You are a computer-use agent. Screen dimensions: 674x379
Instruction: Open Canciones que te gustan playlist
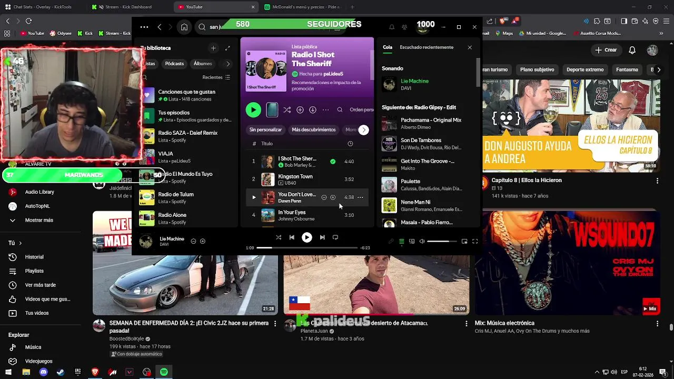[x=187, y=95]
